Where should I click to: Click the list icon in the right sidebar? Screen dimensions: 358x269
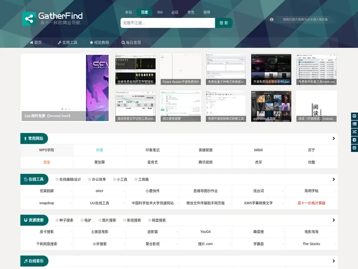click(x=355, y=124)
